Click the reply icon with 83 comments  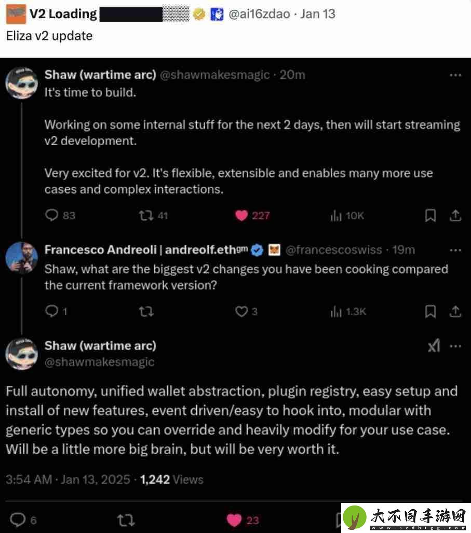coord(52,215)
